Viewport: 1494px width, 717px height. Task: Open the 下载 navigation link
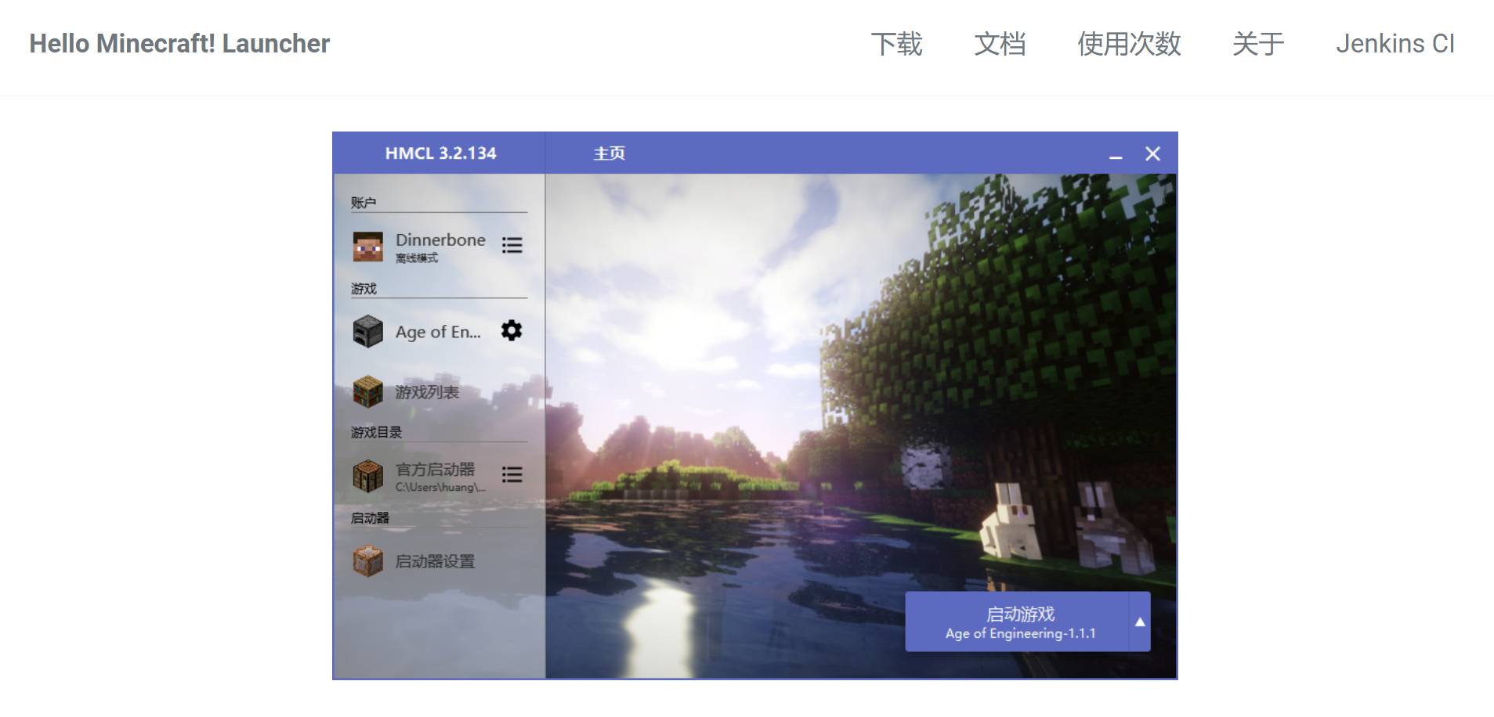pos(896,44)
